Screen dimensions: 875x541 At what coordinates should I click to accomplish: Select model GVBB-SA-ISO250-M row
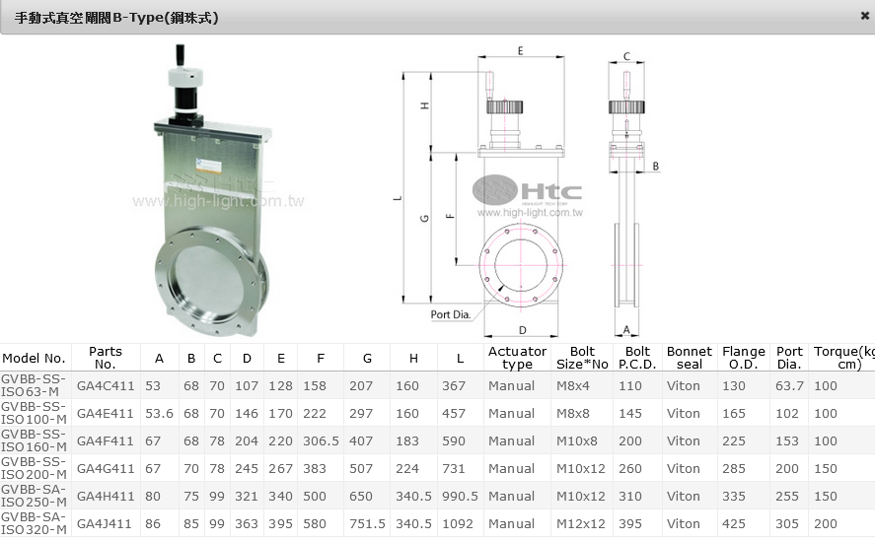[x=34, y=496]
